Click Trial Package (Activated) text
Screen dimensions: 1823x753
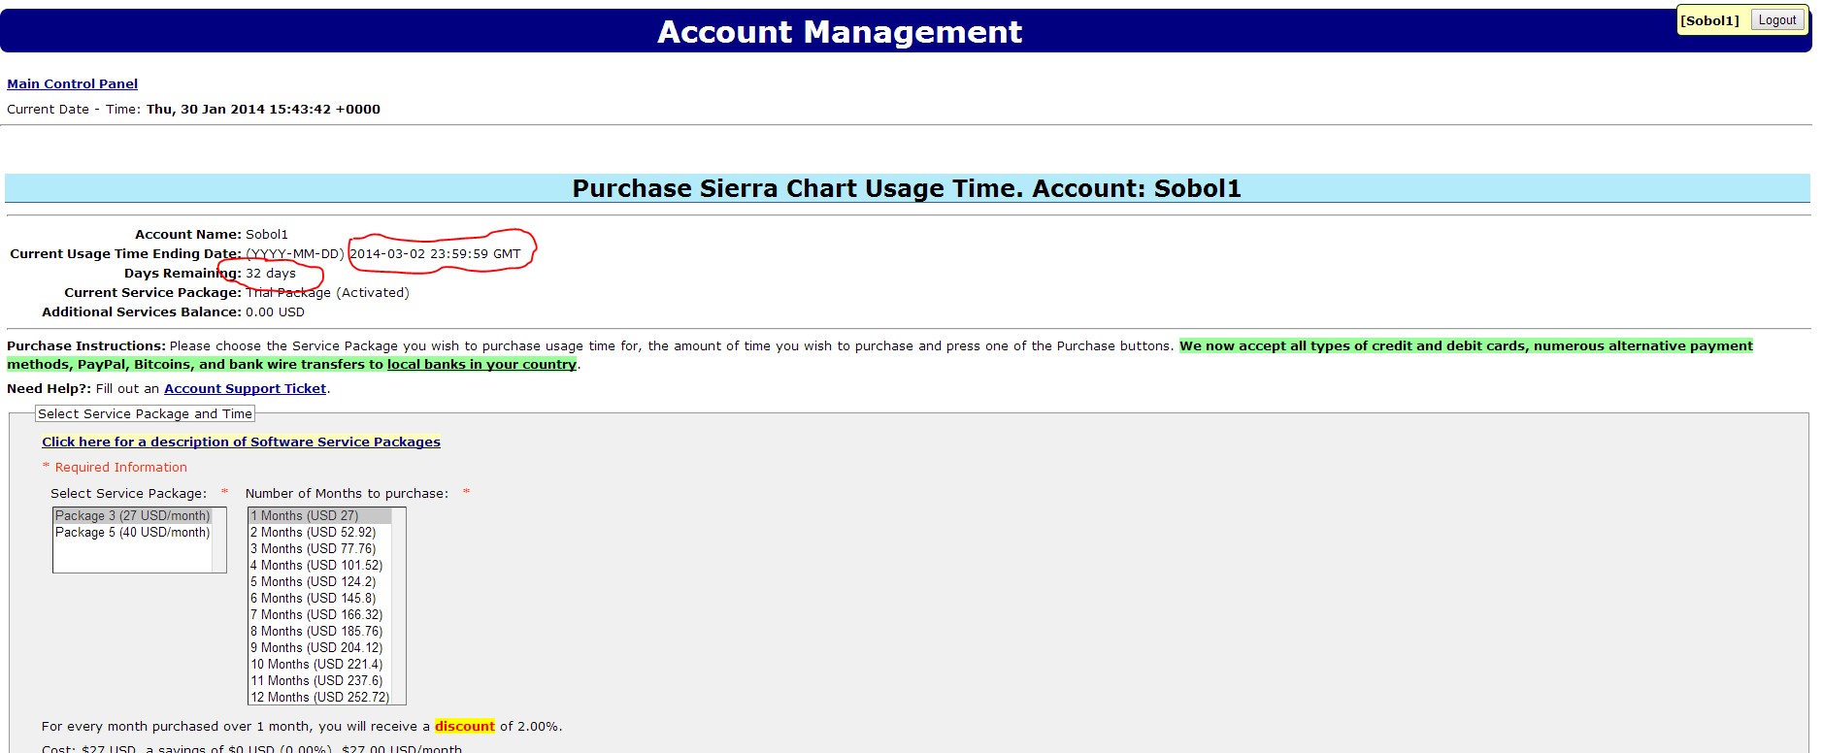tap(327, 293)
